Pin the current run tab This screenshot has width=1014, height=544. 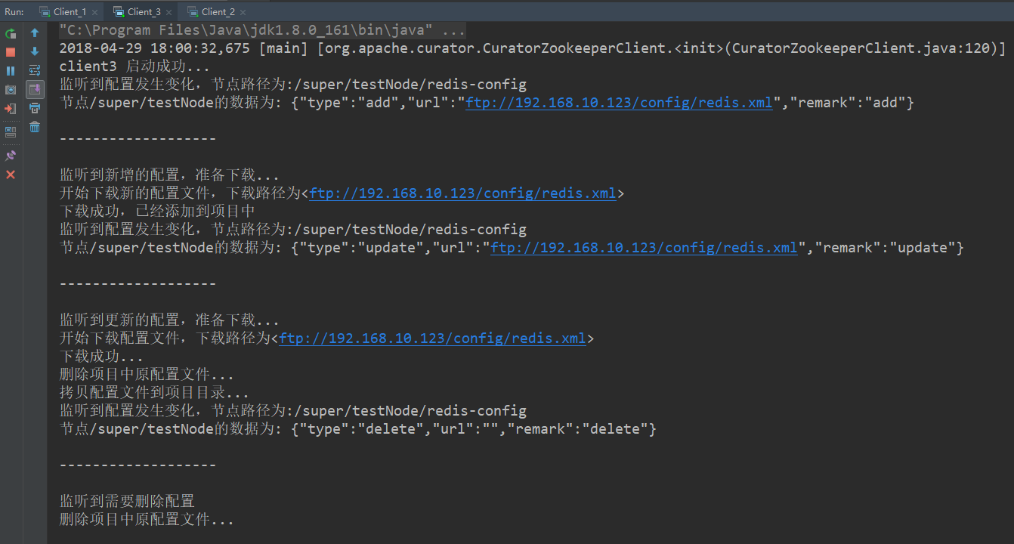[11, 155]
